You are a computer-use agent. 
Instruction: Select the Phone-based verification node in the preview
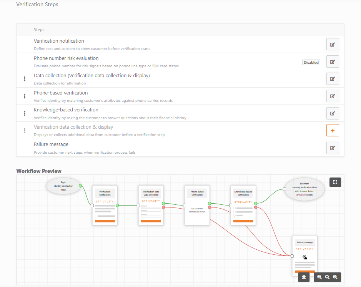click(x=197, y=206)
